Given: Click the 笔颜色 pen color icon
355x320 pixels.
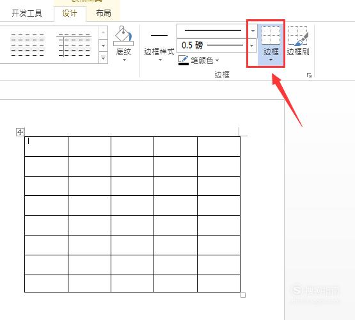Looking at the screenshot, I should point(184,60).
